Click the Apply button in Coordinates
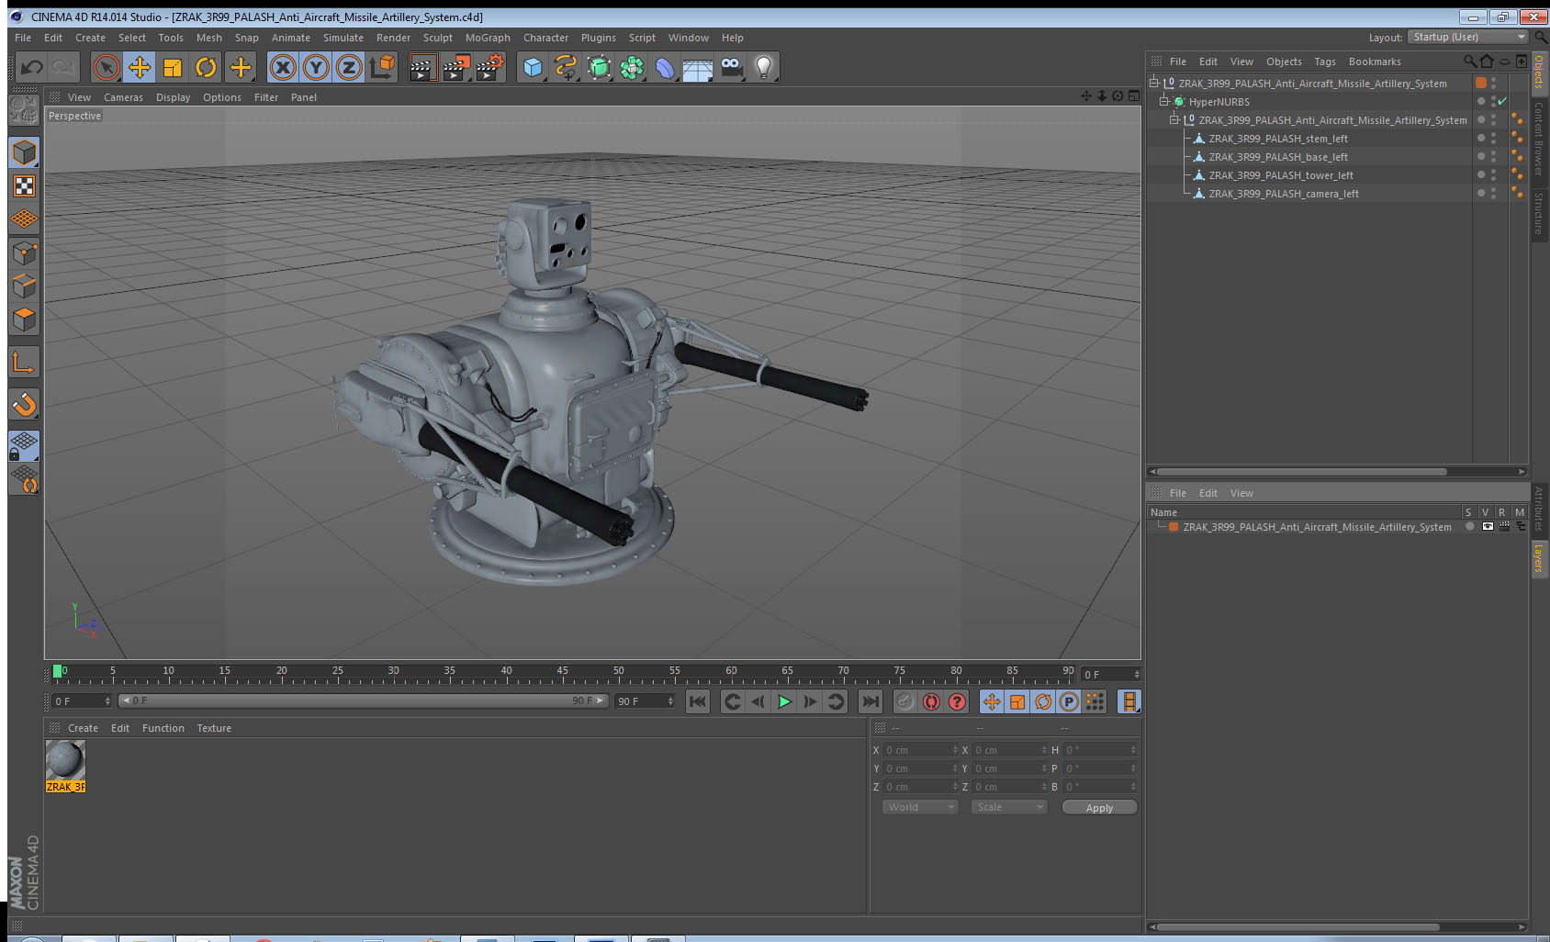The height and width of the screenshot is (942, 1550). 1099,808
